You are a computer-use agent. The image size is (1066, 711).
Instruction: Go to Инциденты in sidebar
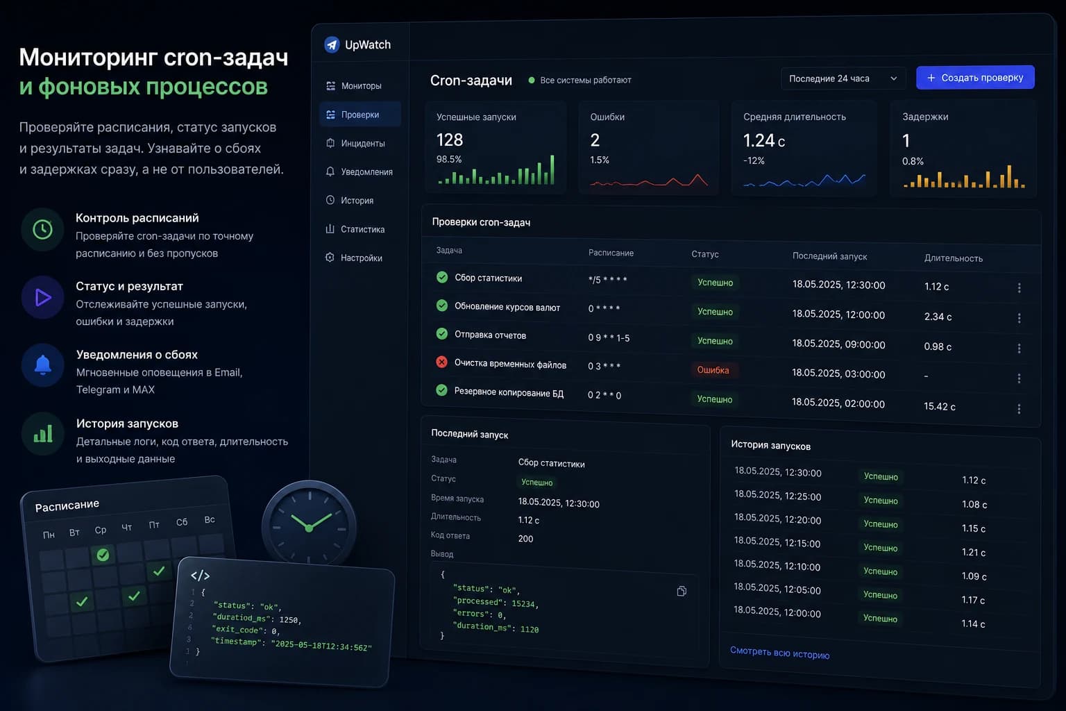[360, 143]
